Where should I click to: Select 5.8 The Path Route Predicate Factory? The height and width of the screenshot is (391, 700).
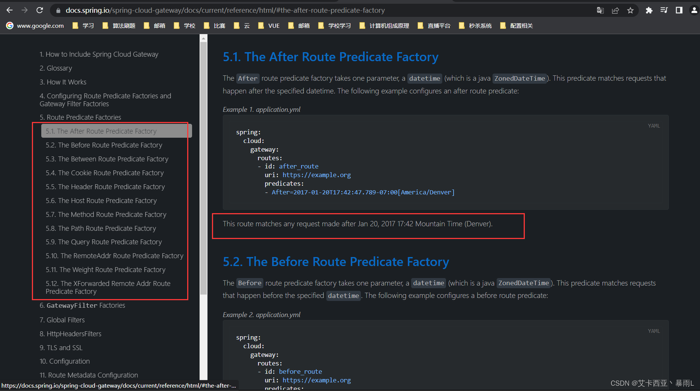click(x=101, y=229)
